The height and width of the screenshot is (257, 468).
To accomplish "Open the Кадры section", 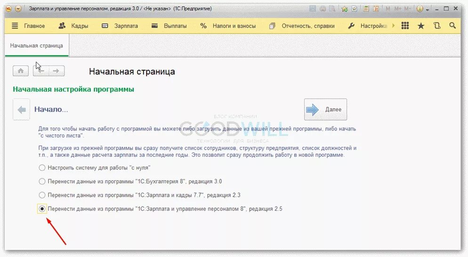I will pos(80,26).
